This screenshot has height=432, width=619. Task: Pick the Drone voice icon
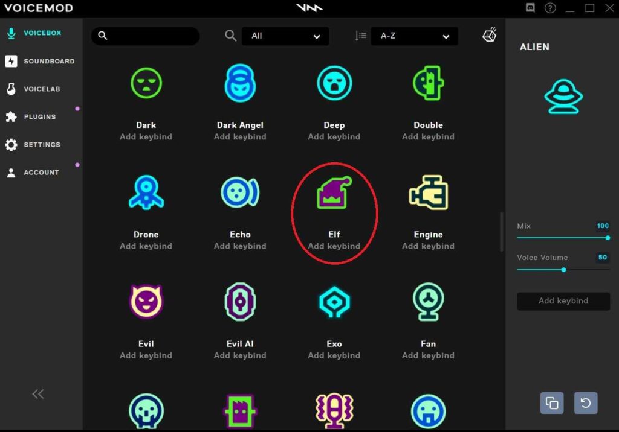pyautogui.click(x=146, y=193)
